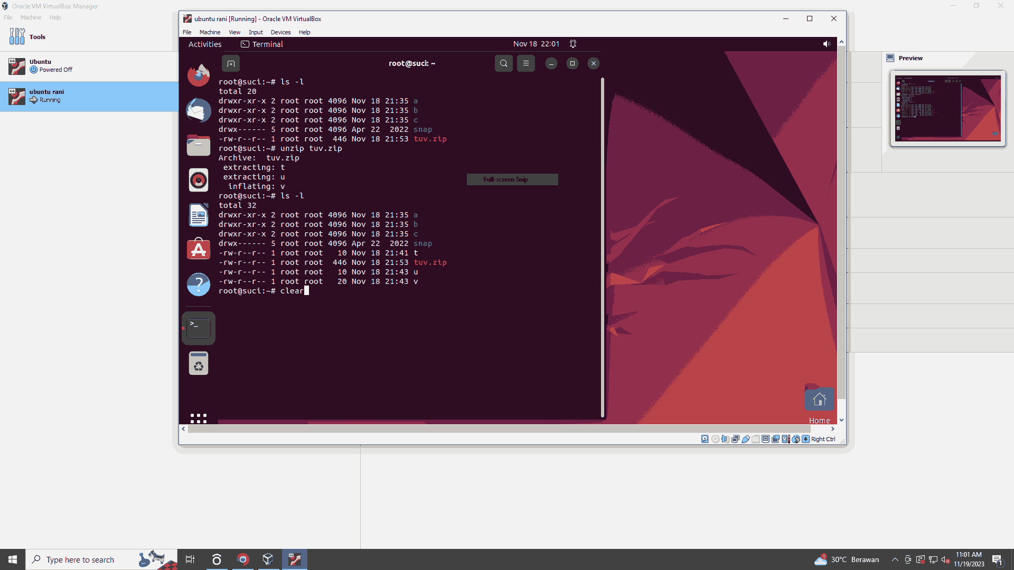Click the CPU virtualization indicator

786,439
